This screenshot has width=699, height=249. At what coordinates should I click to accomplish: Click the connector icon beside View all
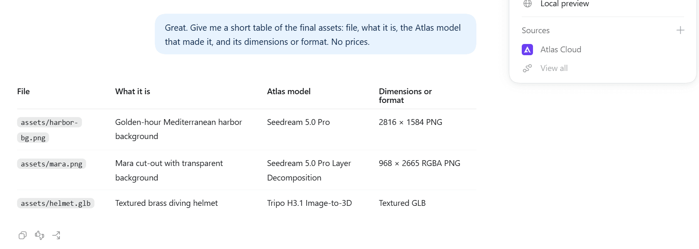click(527, 68)
